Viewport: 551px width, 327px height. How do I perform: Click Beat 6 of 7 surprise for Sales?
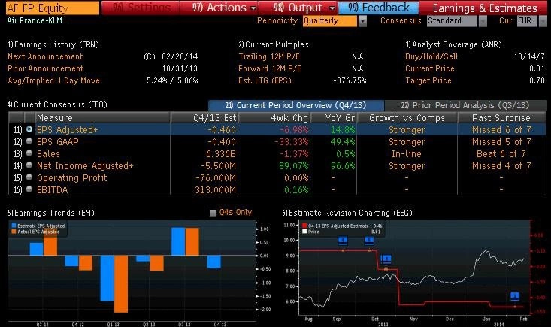tap(501, 154)
